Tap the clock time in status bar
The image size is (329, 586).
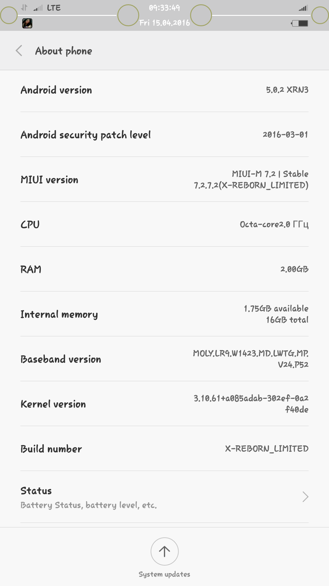(x=164, y=8)
